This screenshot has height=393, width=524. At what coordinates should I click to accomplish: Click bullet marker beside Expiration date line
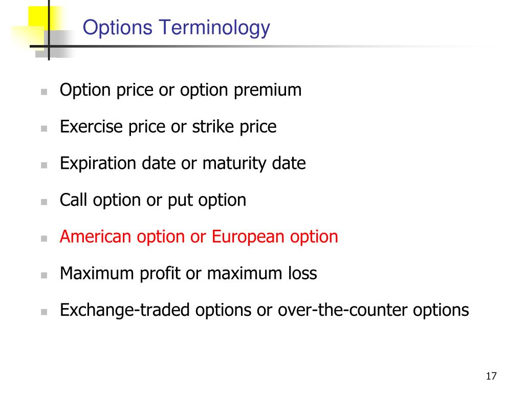point(44,165)
